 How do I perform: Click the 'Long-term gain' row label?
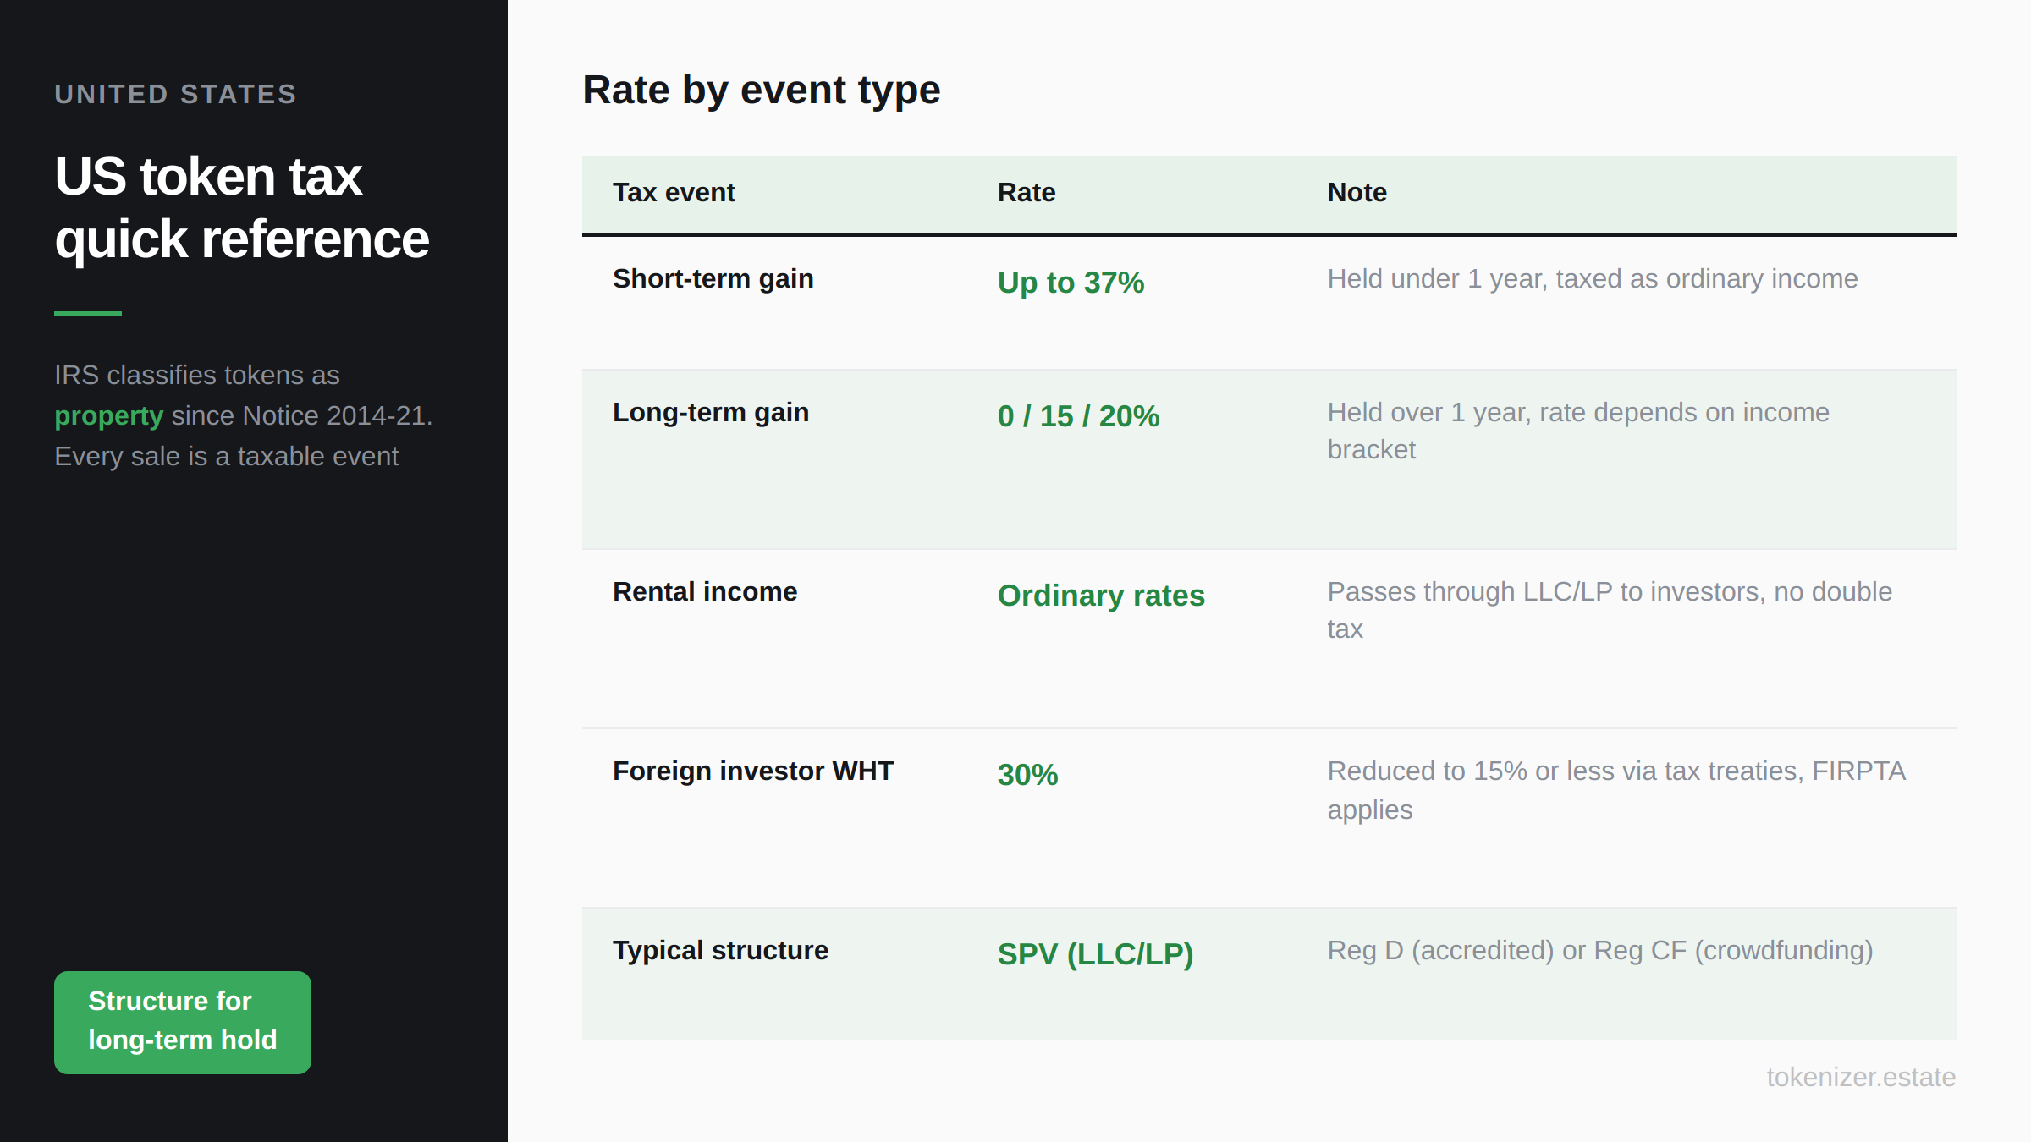coord(710,413)
